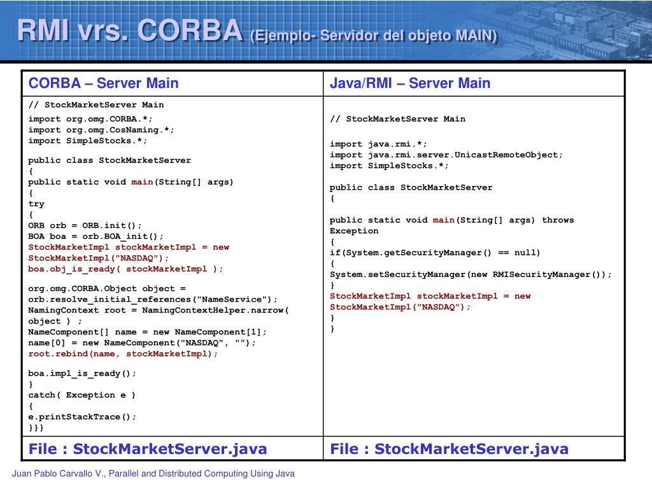Click CORBA red line "StockMarketImpl stockMarketImpl = new"
The height and width of the screenshot is (489, 652).
[129, 247]
